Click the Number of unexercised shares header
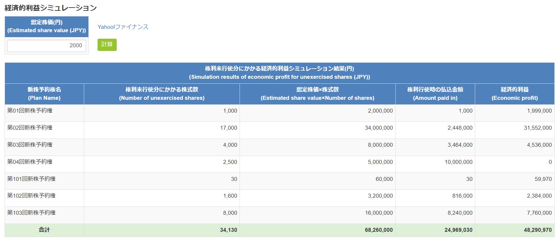This screenshot has width=559, height=240. [162, 94]
